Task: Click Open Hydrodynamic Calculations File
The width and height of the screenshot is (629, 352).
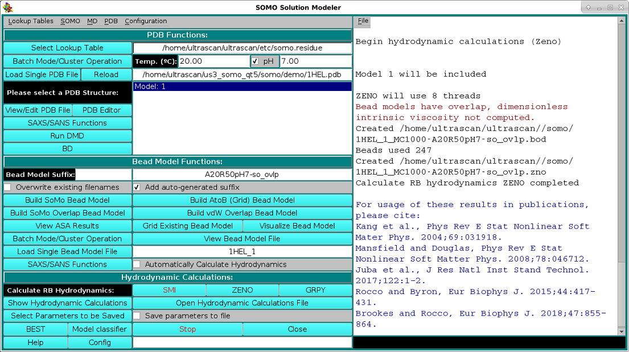Action: pyautogui.click(x=242, y=303)
